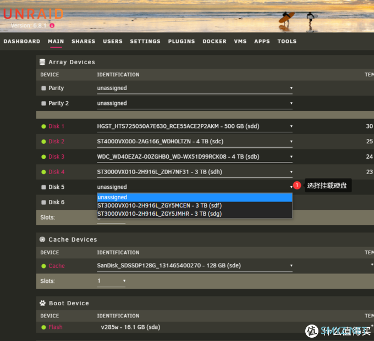
Task: Click the green status dot of Disk 4
Action: click(x=43, y=172)
